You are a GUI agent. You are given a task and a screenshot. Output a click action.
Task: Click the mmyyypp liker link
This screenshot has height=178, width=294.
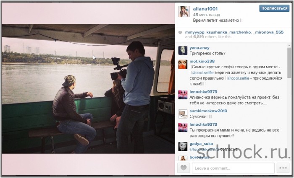[194, 32]
